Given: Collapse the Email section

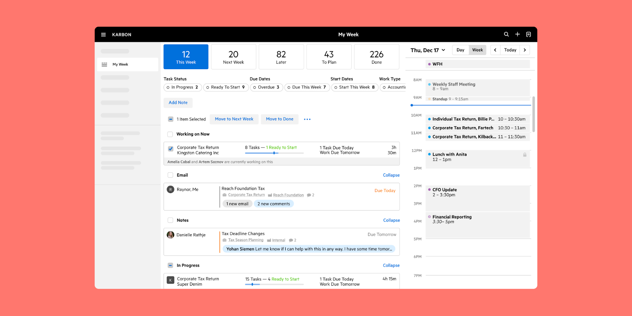Looking at the screenshot, I should tap(391, 175).
